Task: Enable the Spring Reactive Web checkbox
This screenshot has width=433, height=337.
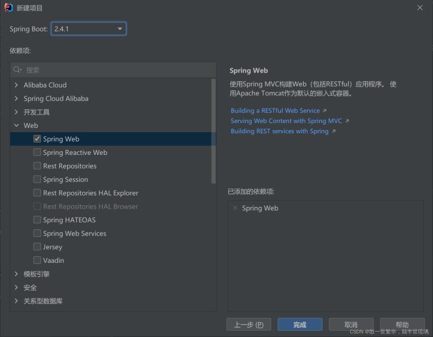Action: [37, 152]
